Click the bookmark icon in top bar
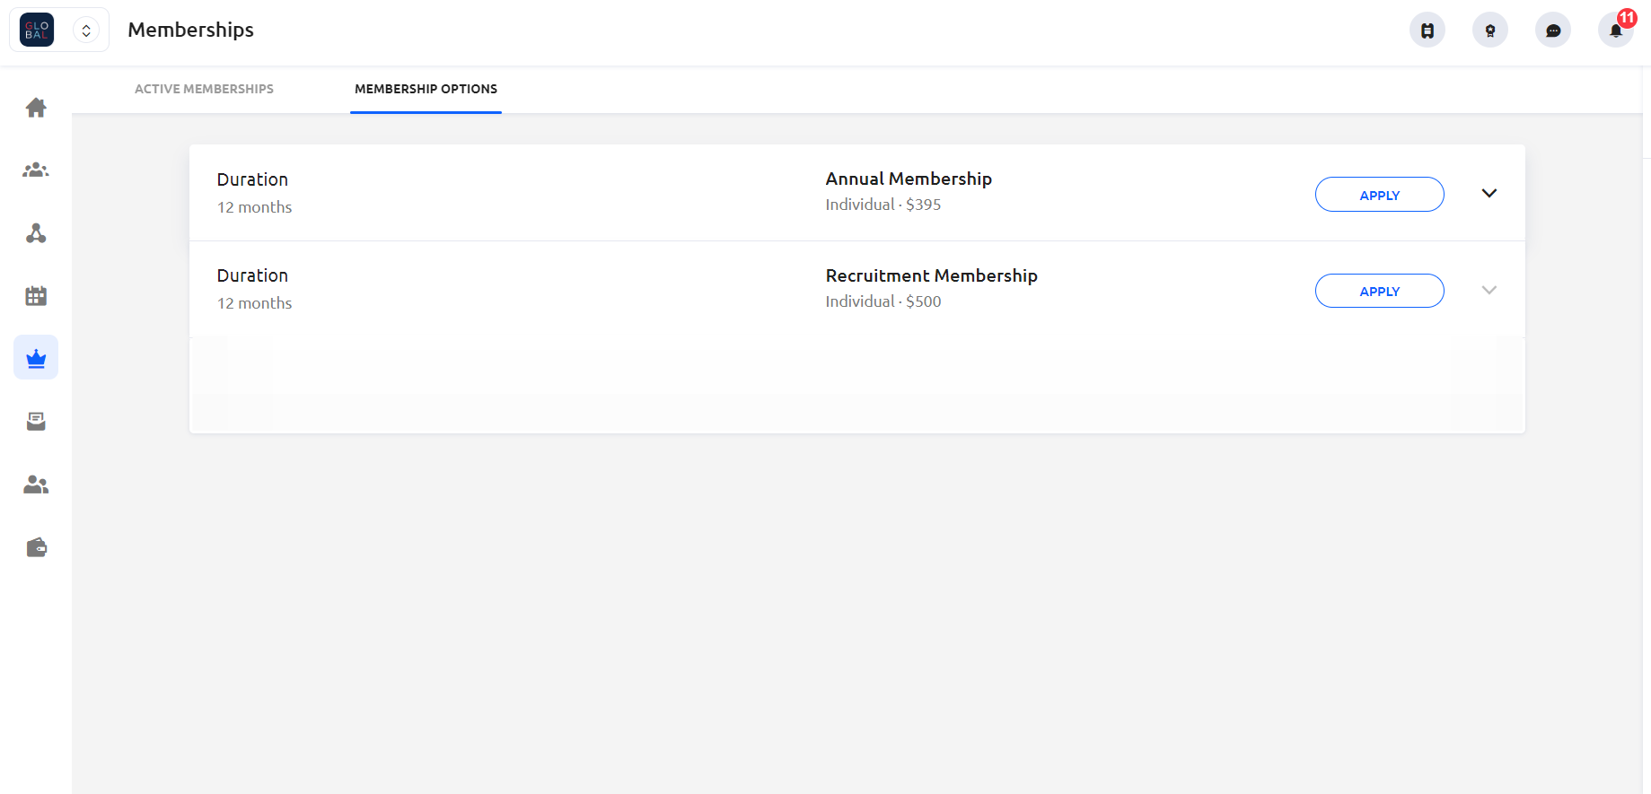 coord(1427,31)
